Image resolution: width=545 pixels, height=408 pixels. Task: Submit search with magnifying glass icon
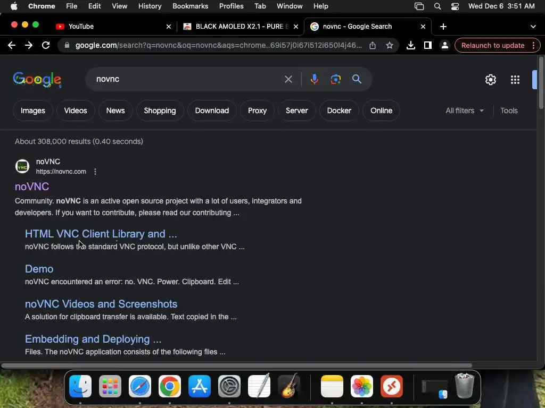pyautogui.click(x=357, y=80)
